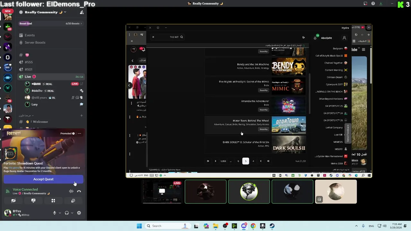411x231 pixels.
Task: Open the Boost Goal progress bar
Action: click(x=50, y=23)
